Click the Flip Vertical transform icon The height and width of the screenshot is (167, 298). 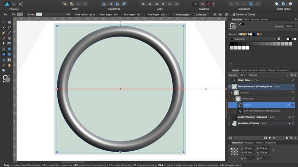coord(111,4)
